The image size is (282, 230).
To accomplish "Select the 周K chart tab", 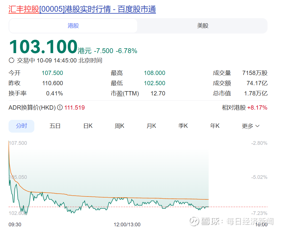I will click(120, 126).
